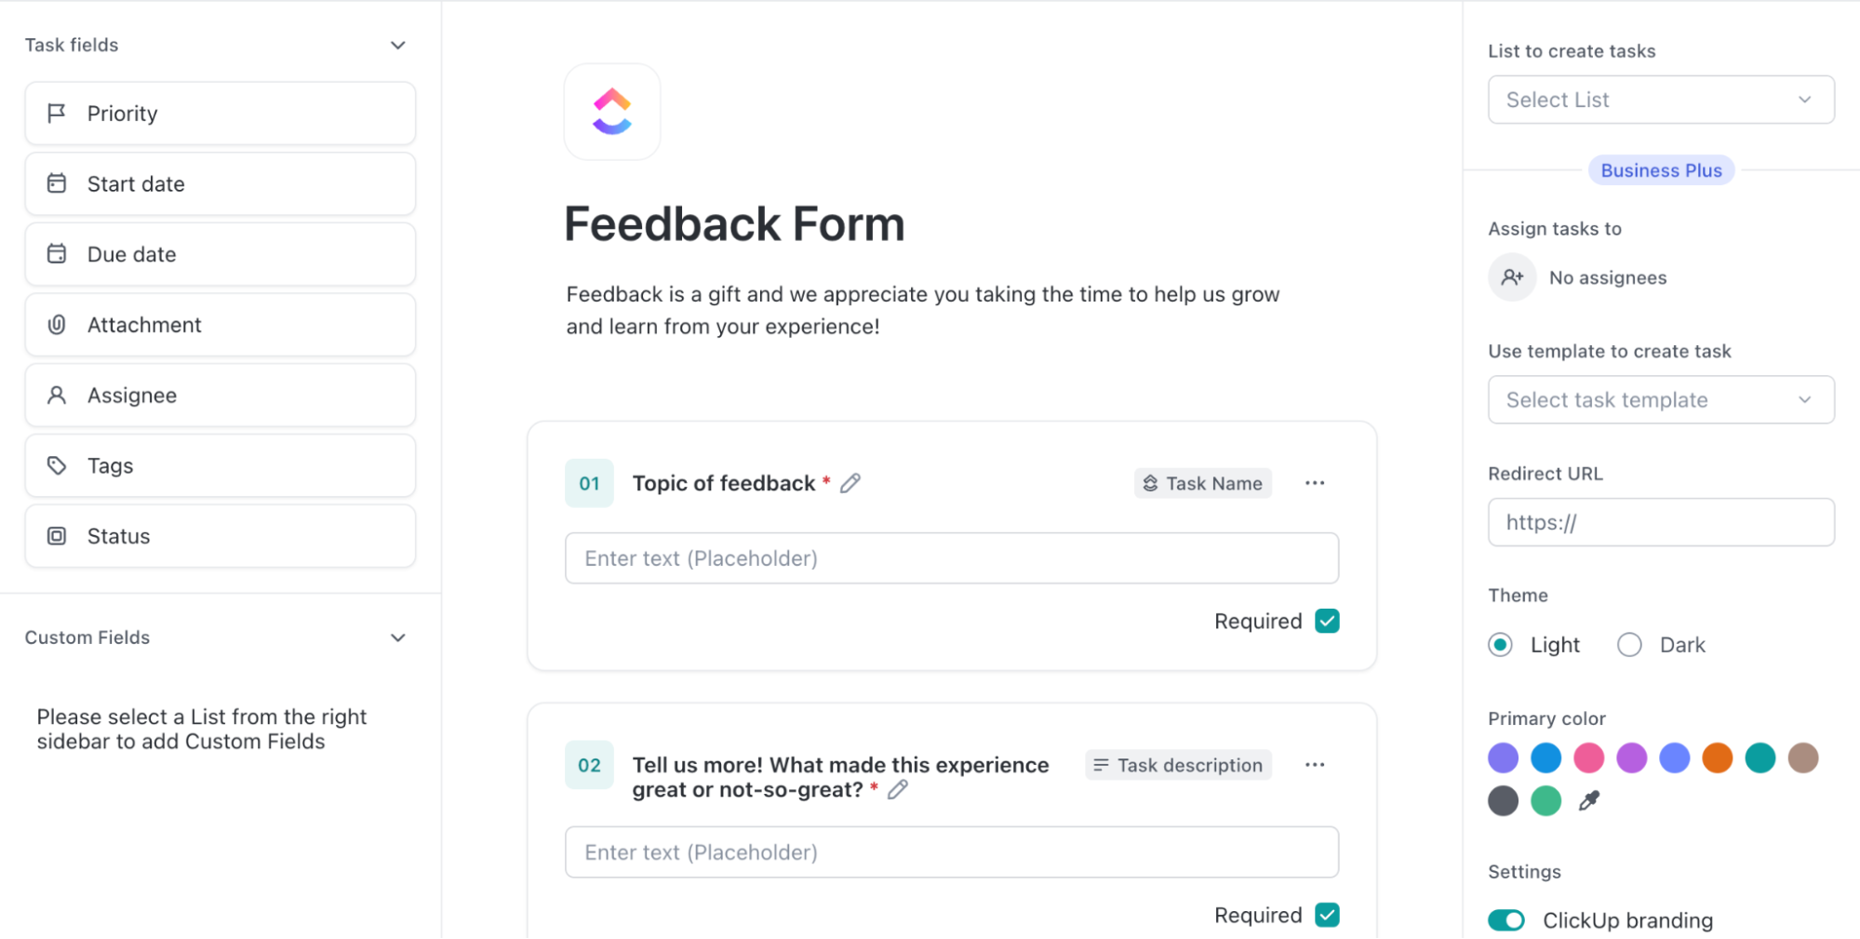Toggle off ClickUp branding
Image resolution: width=1860 pixels, height=939 pixels.
1505,919
